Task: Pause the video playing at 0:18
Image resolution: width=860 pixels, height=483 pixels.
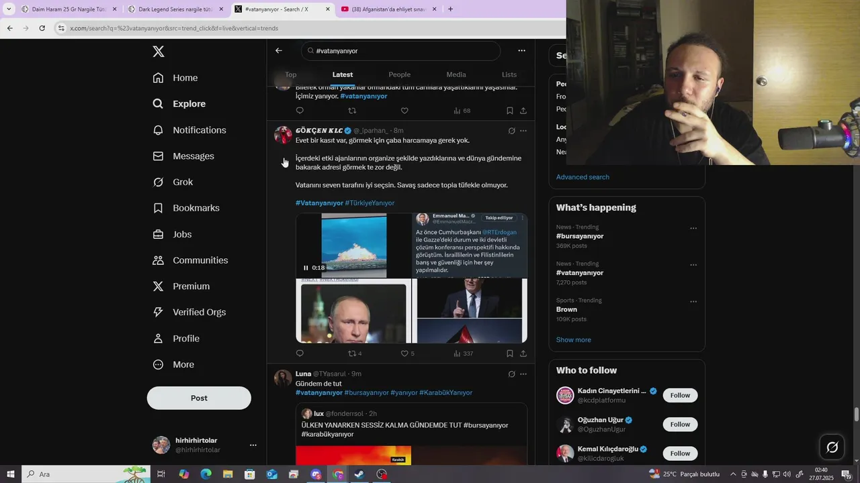Action: tap(306, 268)
